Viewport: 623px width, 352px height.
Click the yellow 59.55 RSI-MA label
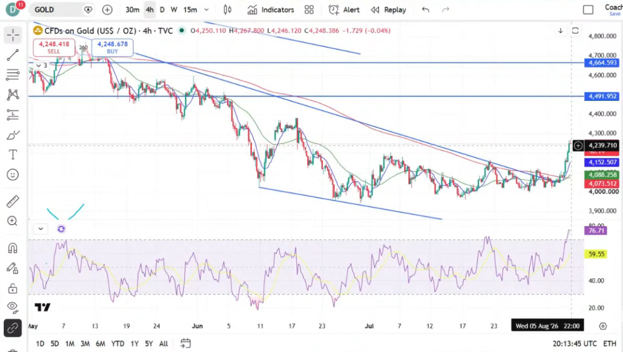click(596, 254)
